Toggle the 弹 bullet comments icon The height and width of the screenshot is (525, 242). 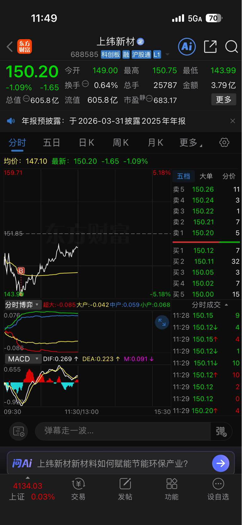pos(222,431)
